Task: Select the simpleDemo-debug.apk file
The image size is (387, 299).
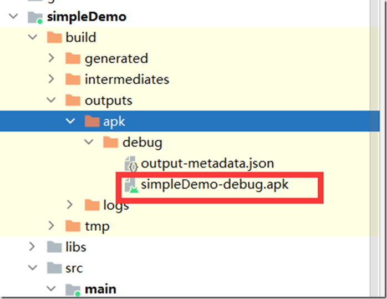Action: click(215, 185)
